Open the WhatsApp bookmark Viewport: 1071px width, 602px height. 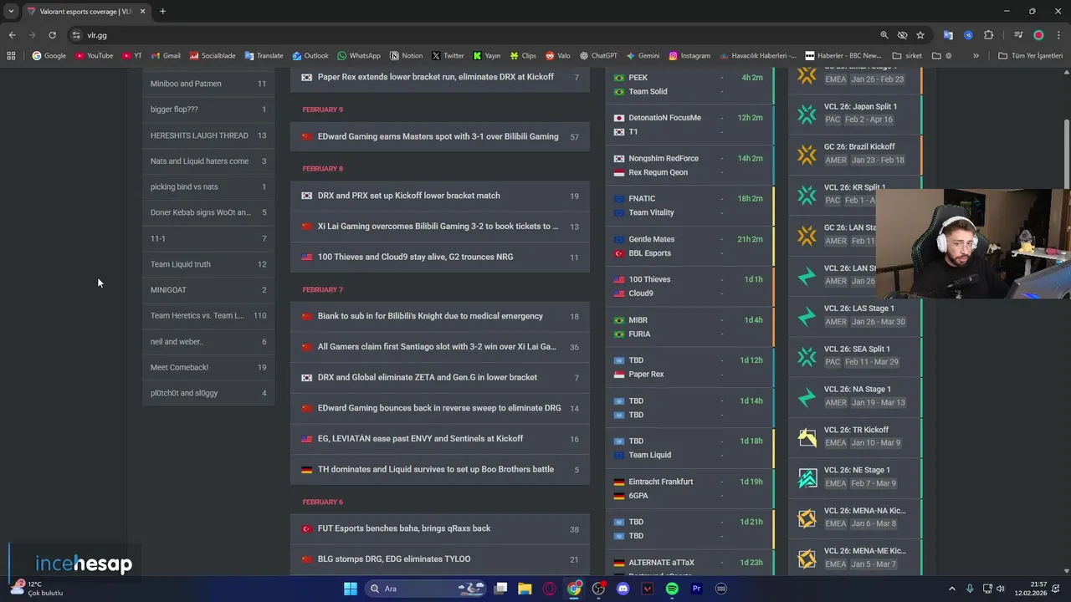358,56
